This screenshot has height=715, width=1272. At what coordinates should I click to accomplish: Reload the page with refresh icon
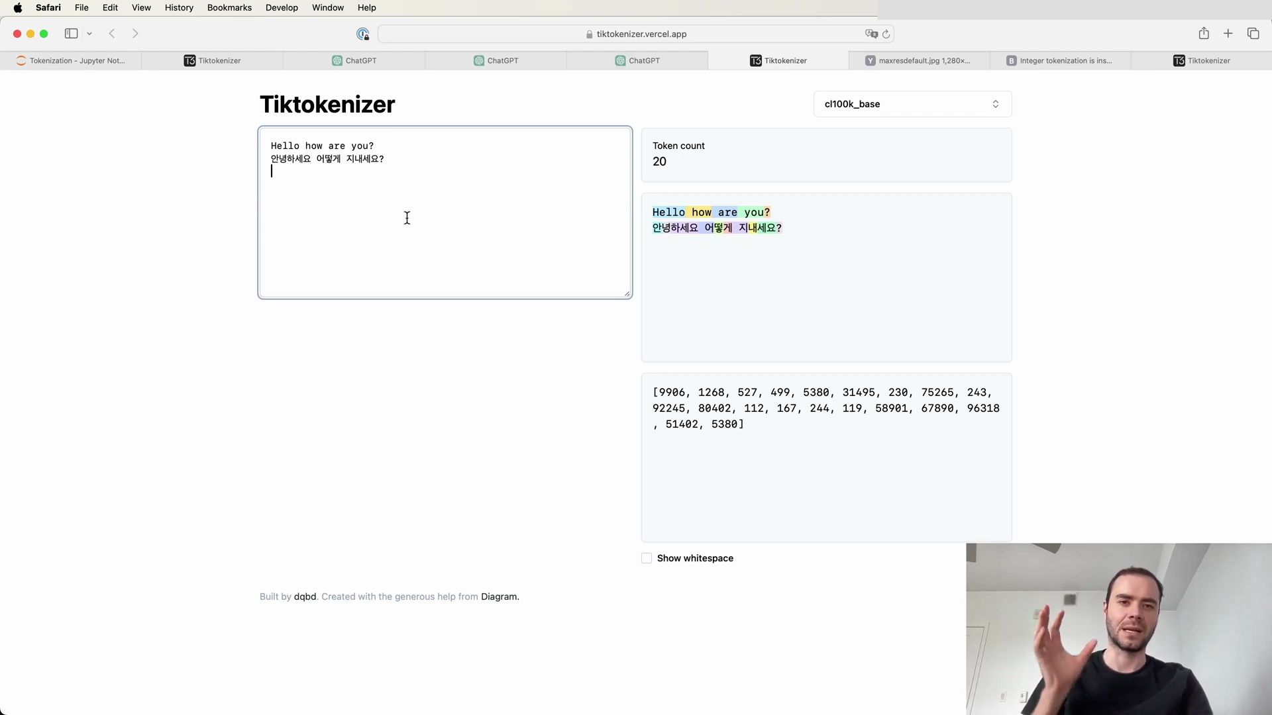(886, 34)
